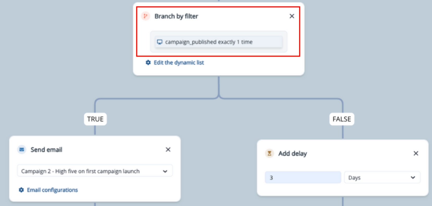Viewport: 432px width, 206px height.
Task: Click the hourglass icon on Add delay node
Action: pos(269,153)
